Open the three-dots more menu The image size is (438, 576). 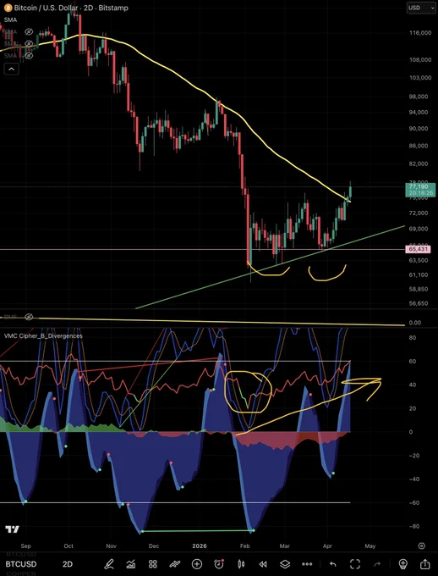point(307,564)
